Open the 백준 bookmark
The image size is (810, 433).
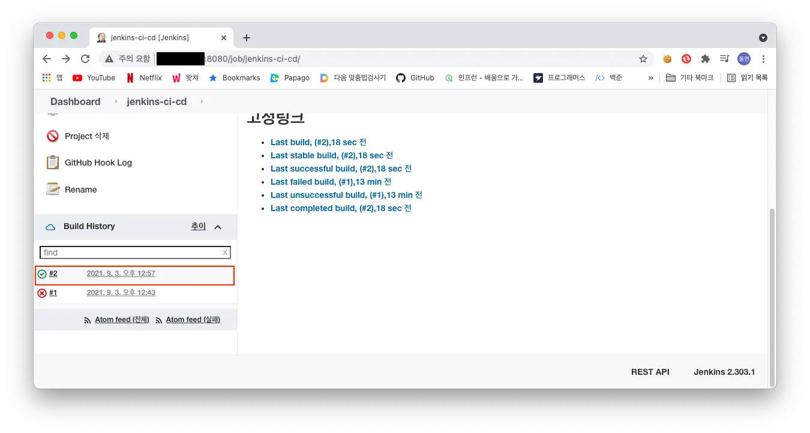pos(609,77)
